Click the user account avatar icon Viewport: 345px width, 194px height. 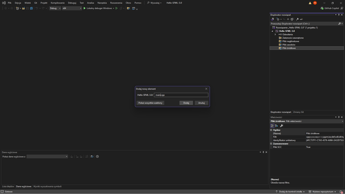tap(315, 3)
